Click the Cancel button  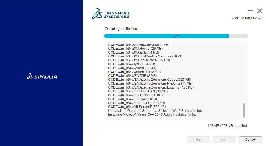[x=250, y=140]
